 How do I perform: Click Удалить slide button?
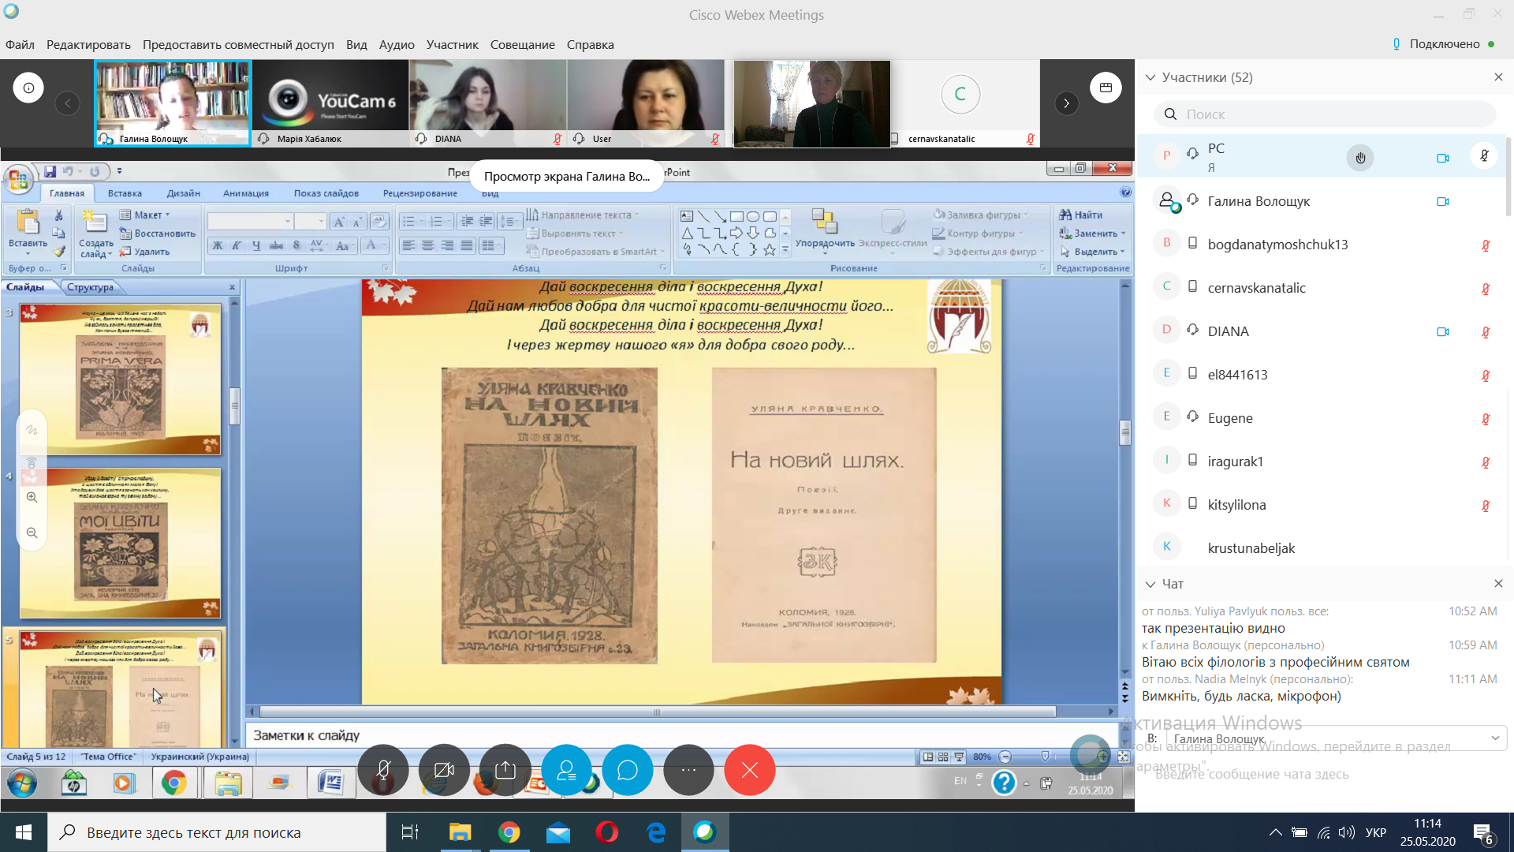[x=144, y=252]
